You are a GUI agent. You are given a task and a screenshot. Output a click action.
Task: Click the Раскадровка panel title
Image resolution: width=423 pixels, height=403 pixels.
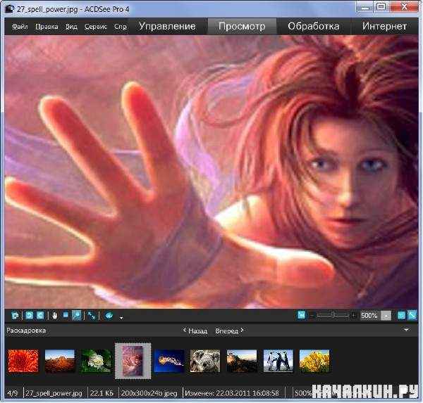[x=26, y=331]
